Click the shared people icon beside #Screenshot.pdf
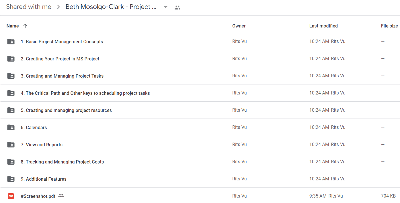 pyautogui.click(x=61, y=196)
